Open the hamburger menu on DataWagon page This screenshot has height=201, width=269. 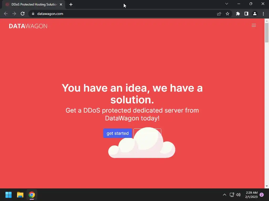[x=254, y=25]
